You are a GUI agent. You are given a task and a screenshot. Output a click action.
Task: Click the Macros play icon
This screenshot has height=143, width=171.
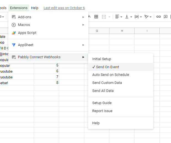tap(14, 25)
